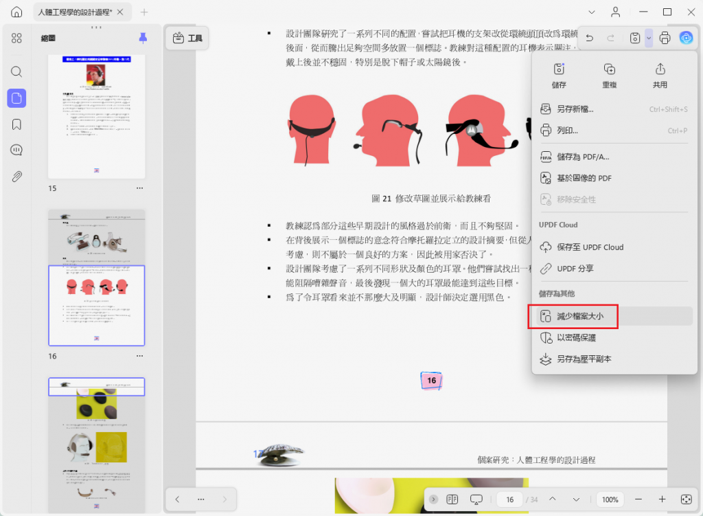Open the save button dropdown arrow
This screenshot has height=516, width=703.
tap(648, 38)
